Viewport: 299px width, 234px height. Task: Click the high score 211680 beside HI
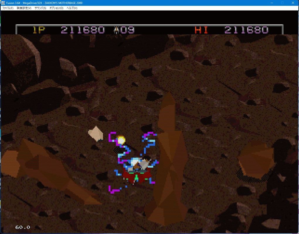246,30
